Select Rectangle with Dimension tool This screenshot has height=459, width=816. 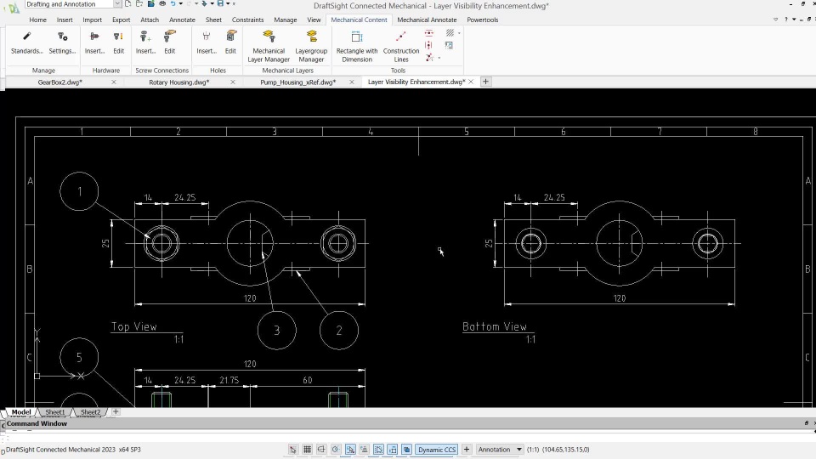[x=357, y=46]
